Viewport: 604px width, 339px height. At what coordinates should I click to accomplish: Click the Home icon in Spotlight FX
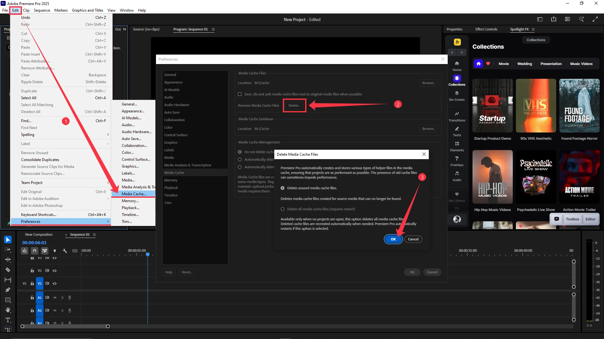[x=457, y=66]
